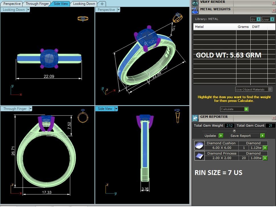The image size is (276, 208).
Task: Click the Metal Weights scale icon
Action: coord(195,11)
